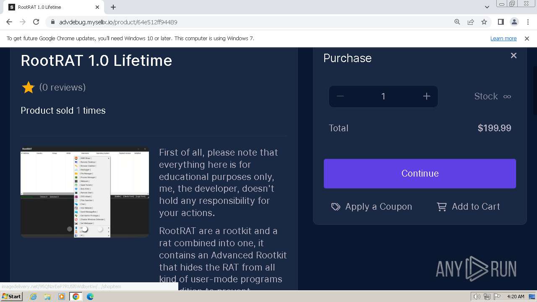Screen dimensions: 537x302
Task: Launch Internet Explorer from the taskbar
Action: 33,297
